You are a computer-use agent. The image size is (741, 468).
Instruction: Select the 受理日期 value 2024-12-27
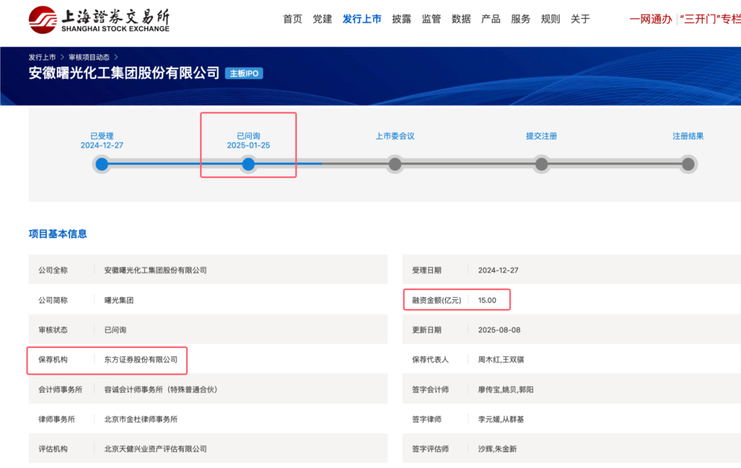[x=498, y=270]
